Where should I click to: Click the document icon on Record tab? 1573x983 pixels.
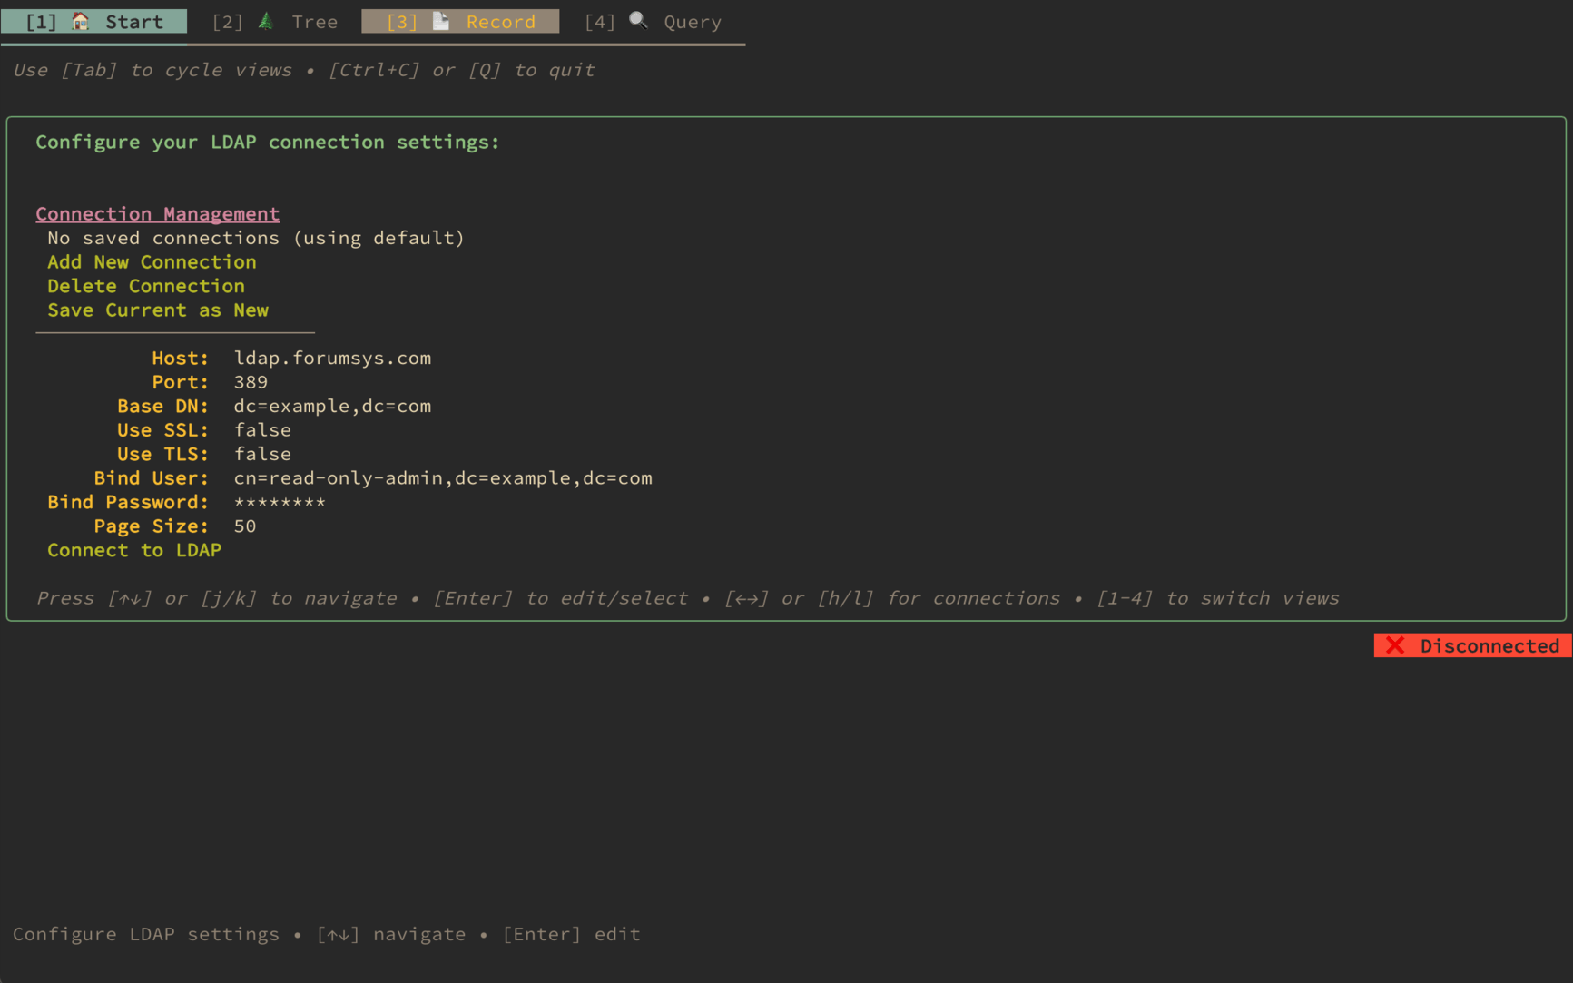[441, 21]
